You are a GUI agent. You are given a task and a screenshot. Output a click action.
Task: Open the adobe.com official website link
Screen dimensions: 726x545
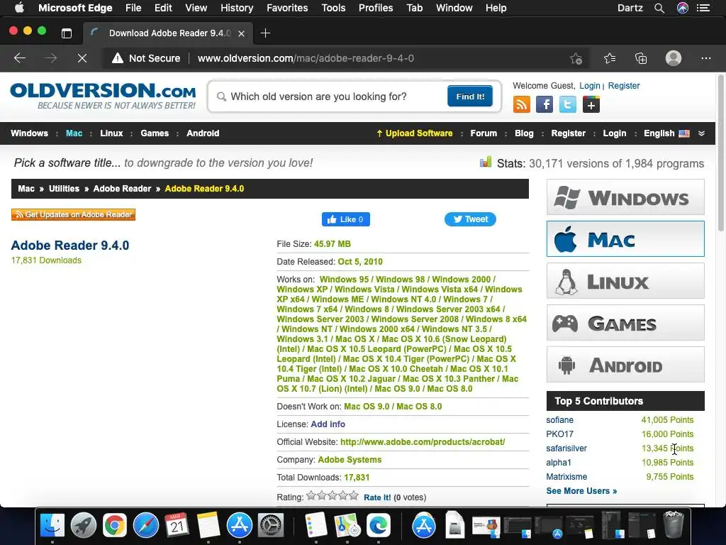pyautogui.click(x=423, y=441)
